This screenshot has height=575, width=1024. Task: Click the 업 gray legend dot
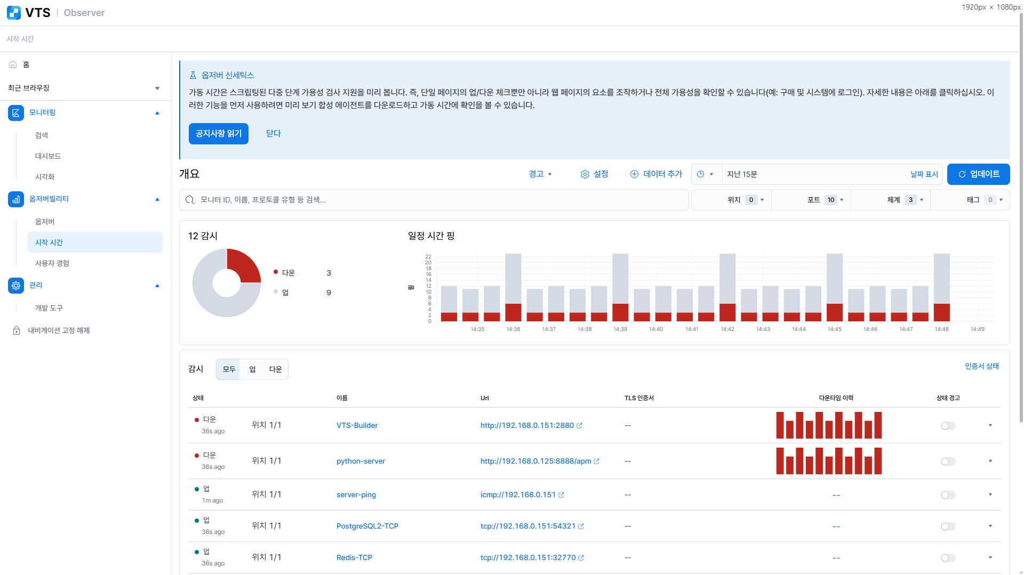point(276,292)
